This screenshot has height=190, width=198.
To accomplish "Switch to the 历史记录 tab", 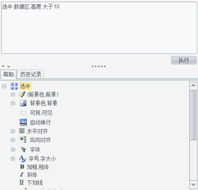I will tap(31, 74).
